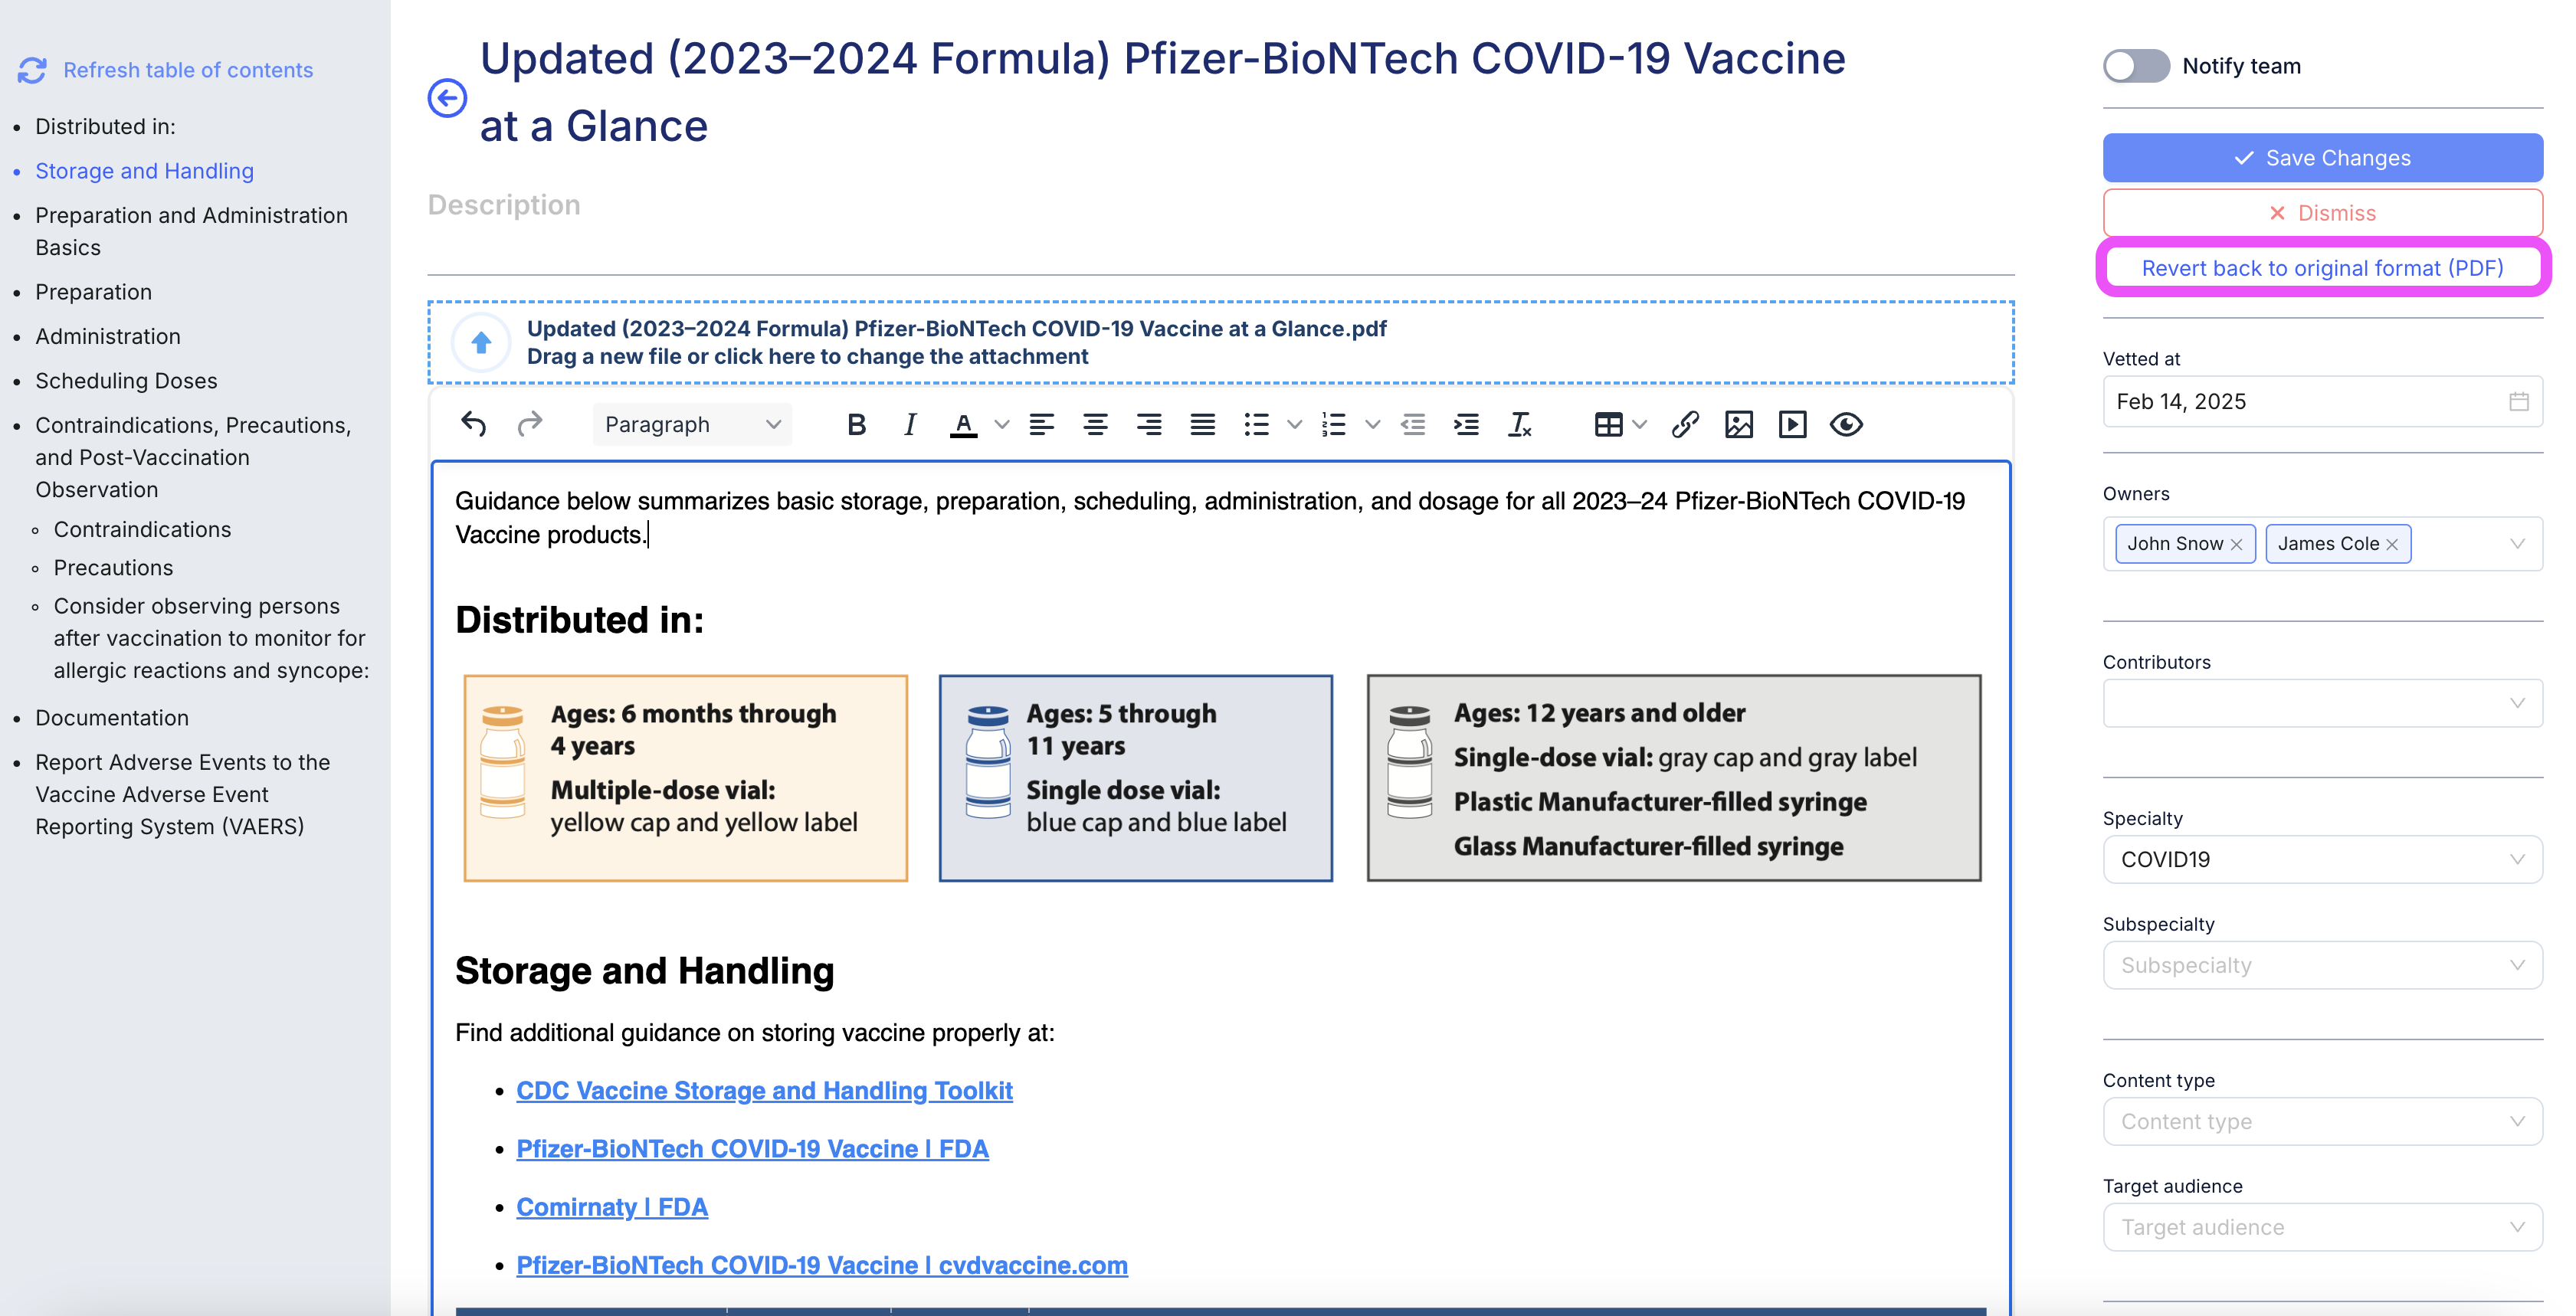Open the Paragraph style dropdown

coord(692,424)
